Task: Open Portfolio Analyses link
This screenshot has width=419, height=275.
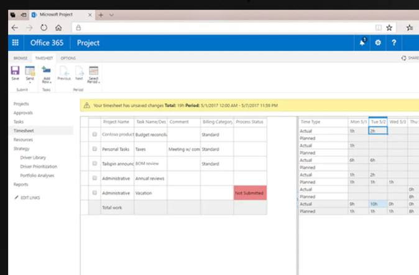Action: point(37,175)
